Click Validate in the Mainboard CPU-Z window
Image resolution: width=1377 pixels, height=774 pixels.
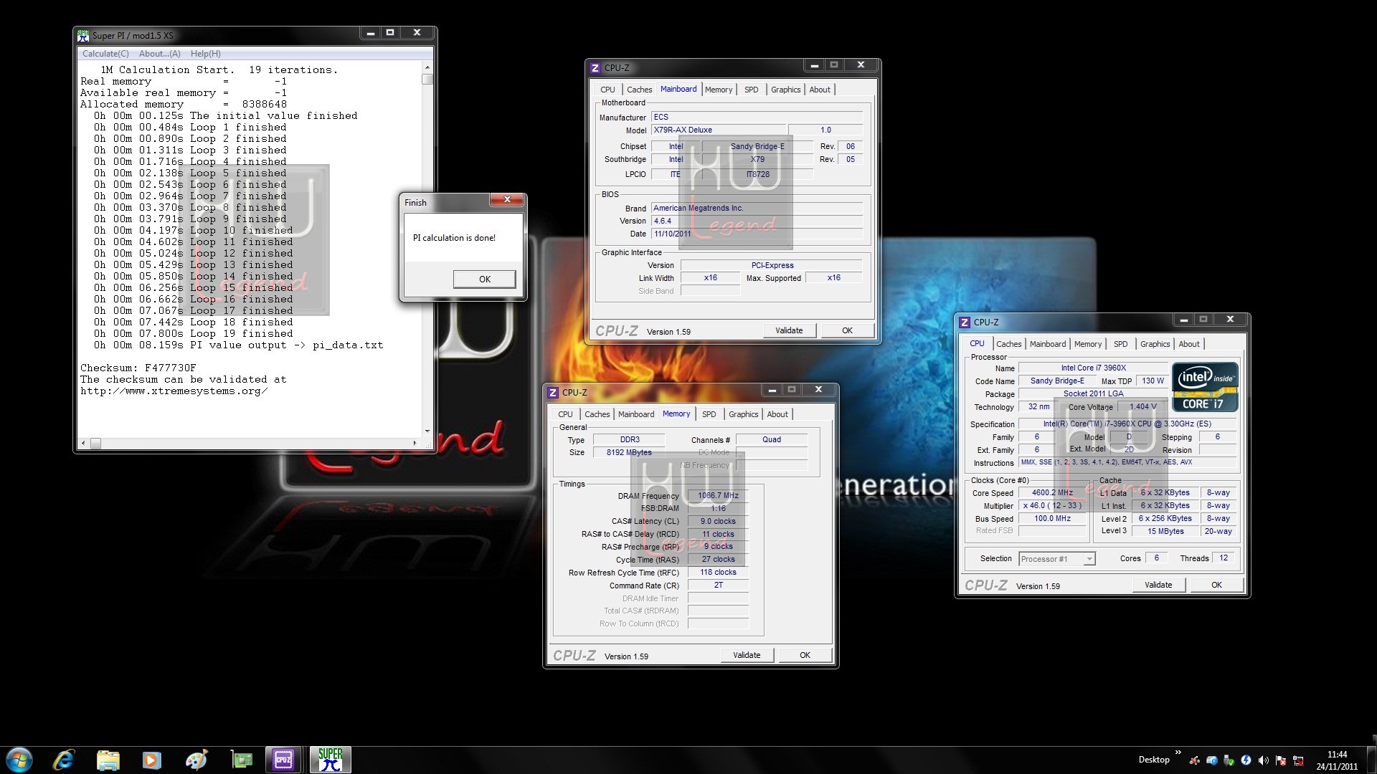tap(789, 330)
